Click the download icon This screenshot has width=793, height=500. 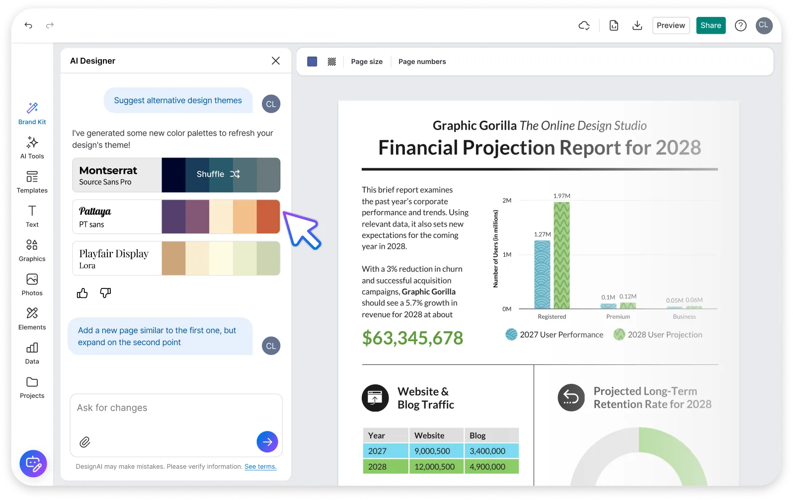637,25
